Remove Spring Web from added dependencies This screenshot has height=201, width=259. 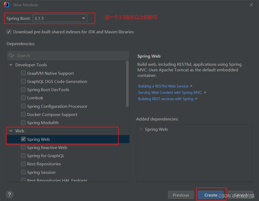pyautogui.click(x=141, y=129)
